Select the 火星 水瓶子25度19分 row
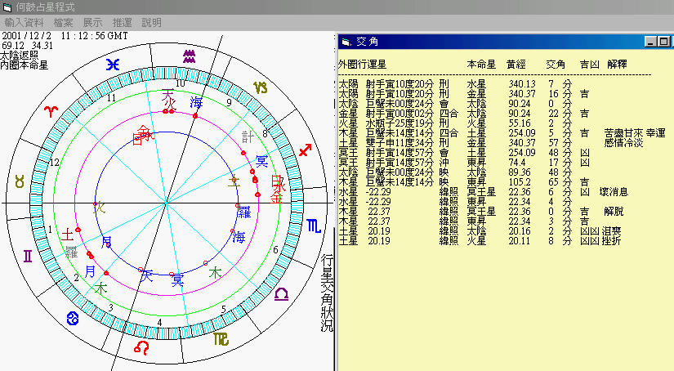Screen dimensions: 674x371 pyautogui.click(x=456, y=123)
